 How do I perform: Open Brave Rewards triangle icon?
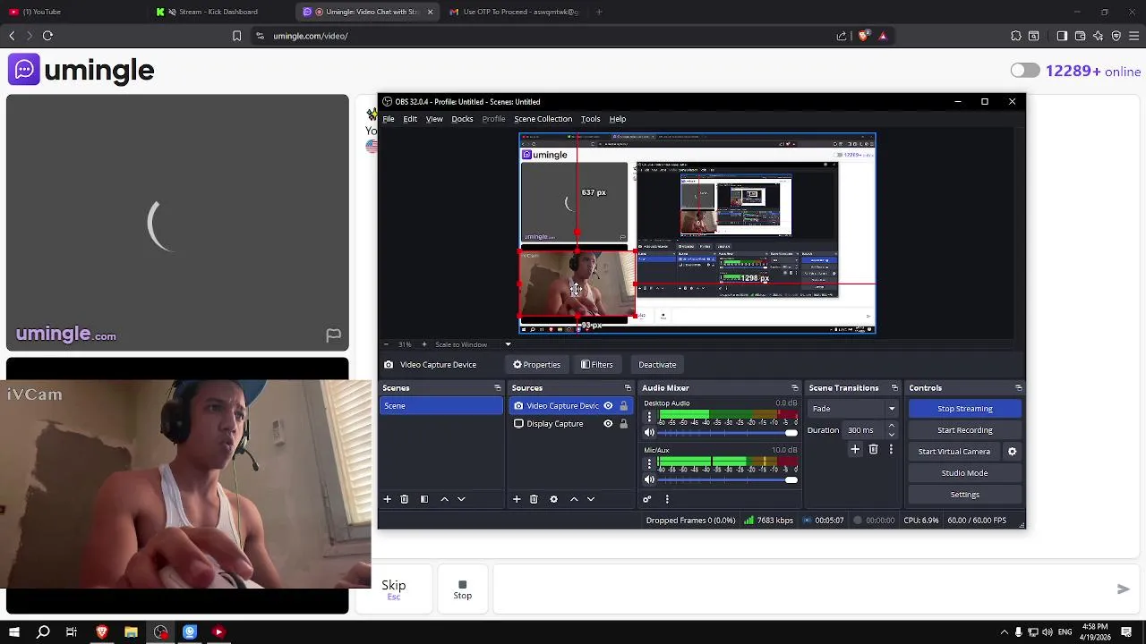tap(883, 36)
